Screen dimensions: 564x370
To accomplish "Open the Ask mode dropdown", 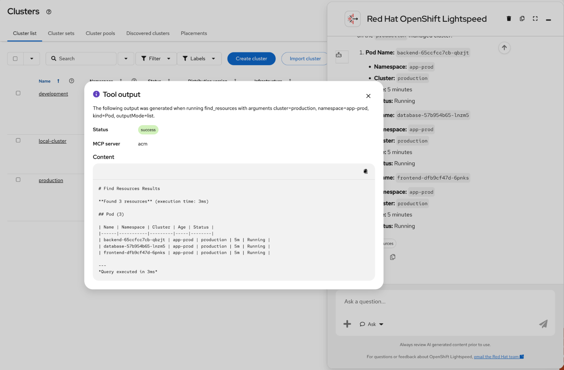I will [371, 324].
